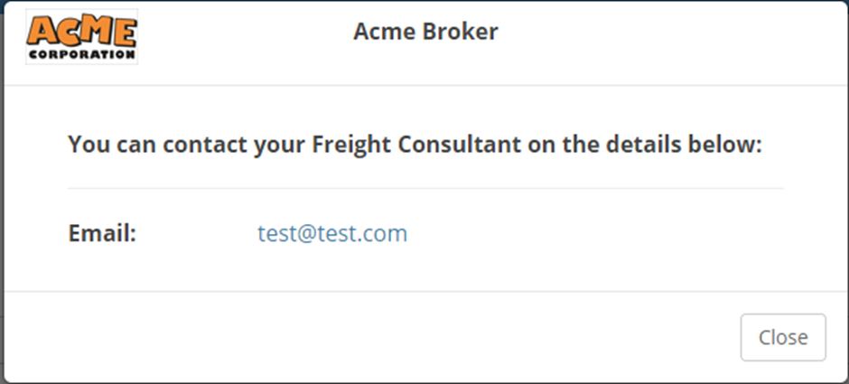
Task: Click the Freight Consultant contact heading
Action: click(x=415, y=145)
